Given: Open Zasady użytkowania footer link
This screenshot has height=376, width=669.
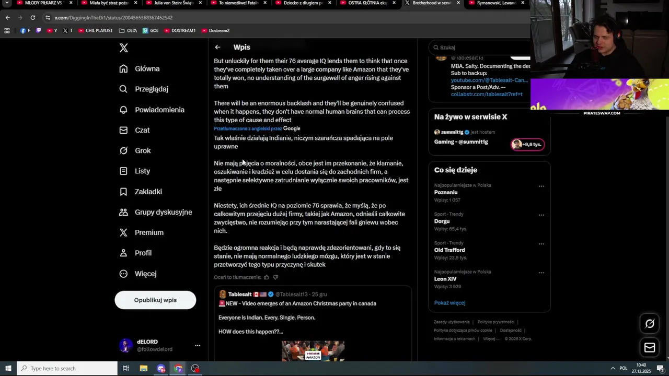Looking at the screenshot, I should 452,322.
